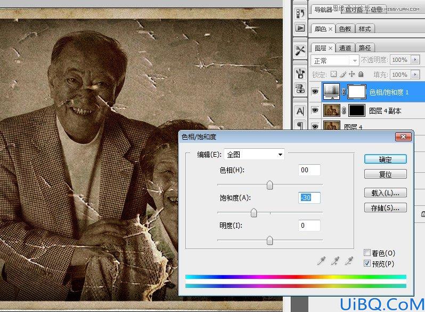425x312 pixels.
Task: Select the 色相/饱和度 1 adjustment thumbnail
Action: coord(331,92)
